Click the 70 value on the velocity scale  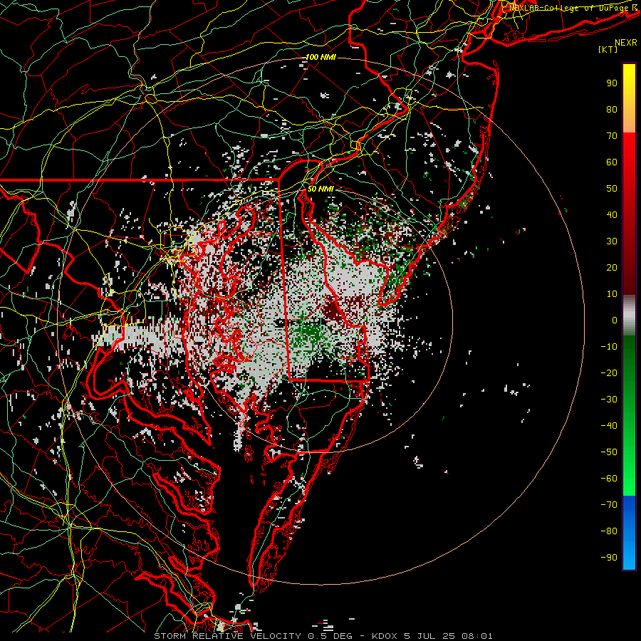612,136
